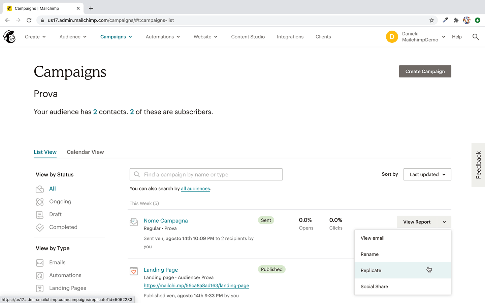485x303 pixels.
Task: Open the browser extensions puzzle icon
Action: 456,20
